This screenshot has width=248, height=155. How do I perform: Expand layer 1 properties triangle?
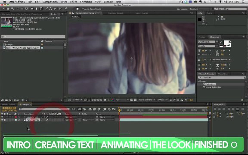click(x=13, y=117)
